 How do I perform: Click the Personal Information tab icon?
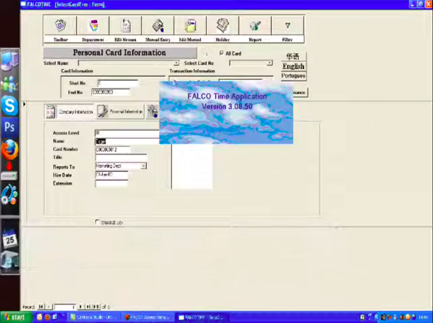pos(103,111)
